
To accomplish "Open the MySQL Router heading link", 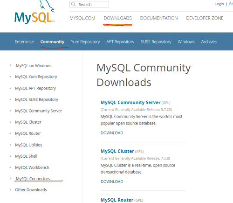I will click(x=117, y=200).
